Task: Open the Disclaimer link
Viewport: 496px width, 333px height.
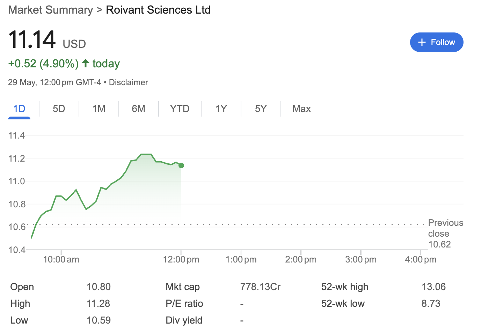Action: [x=129, y=82]
